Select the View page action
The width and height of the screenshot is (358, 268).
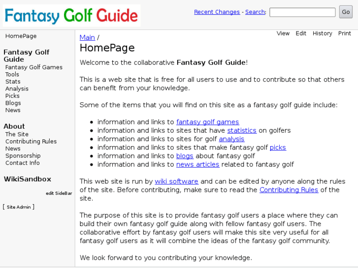click(x=283, y=33)
